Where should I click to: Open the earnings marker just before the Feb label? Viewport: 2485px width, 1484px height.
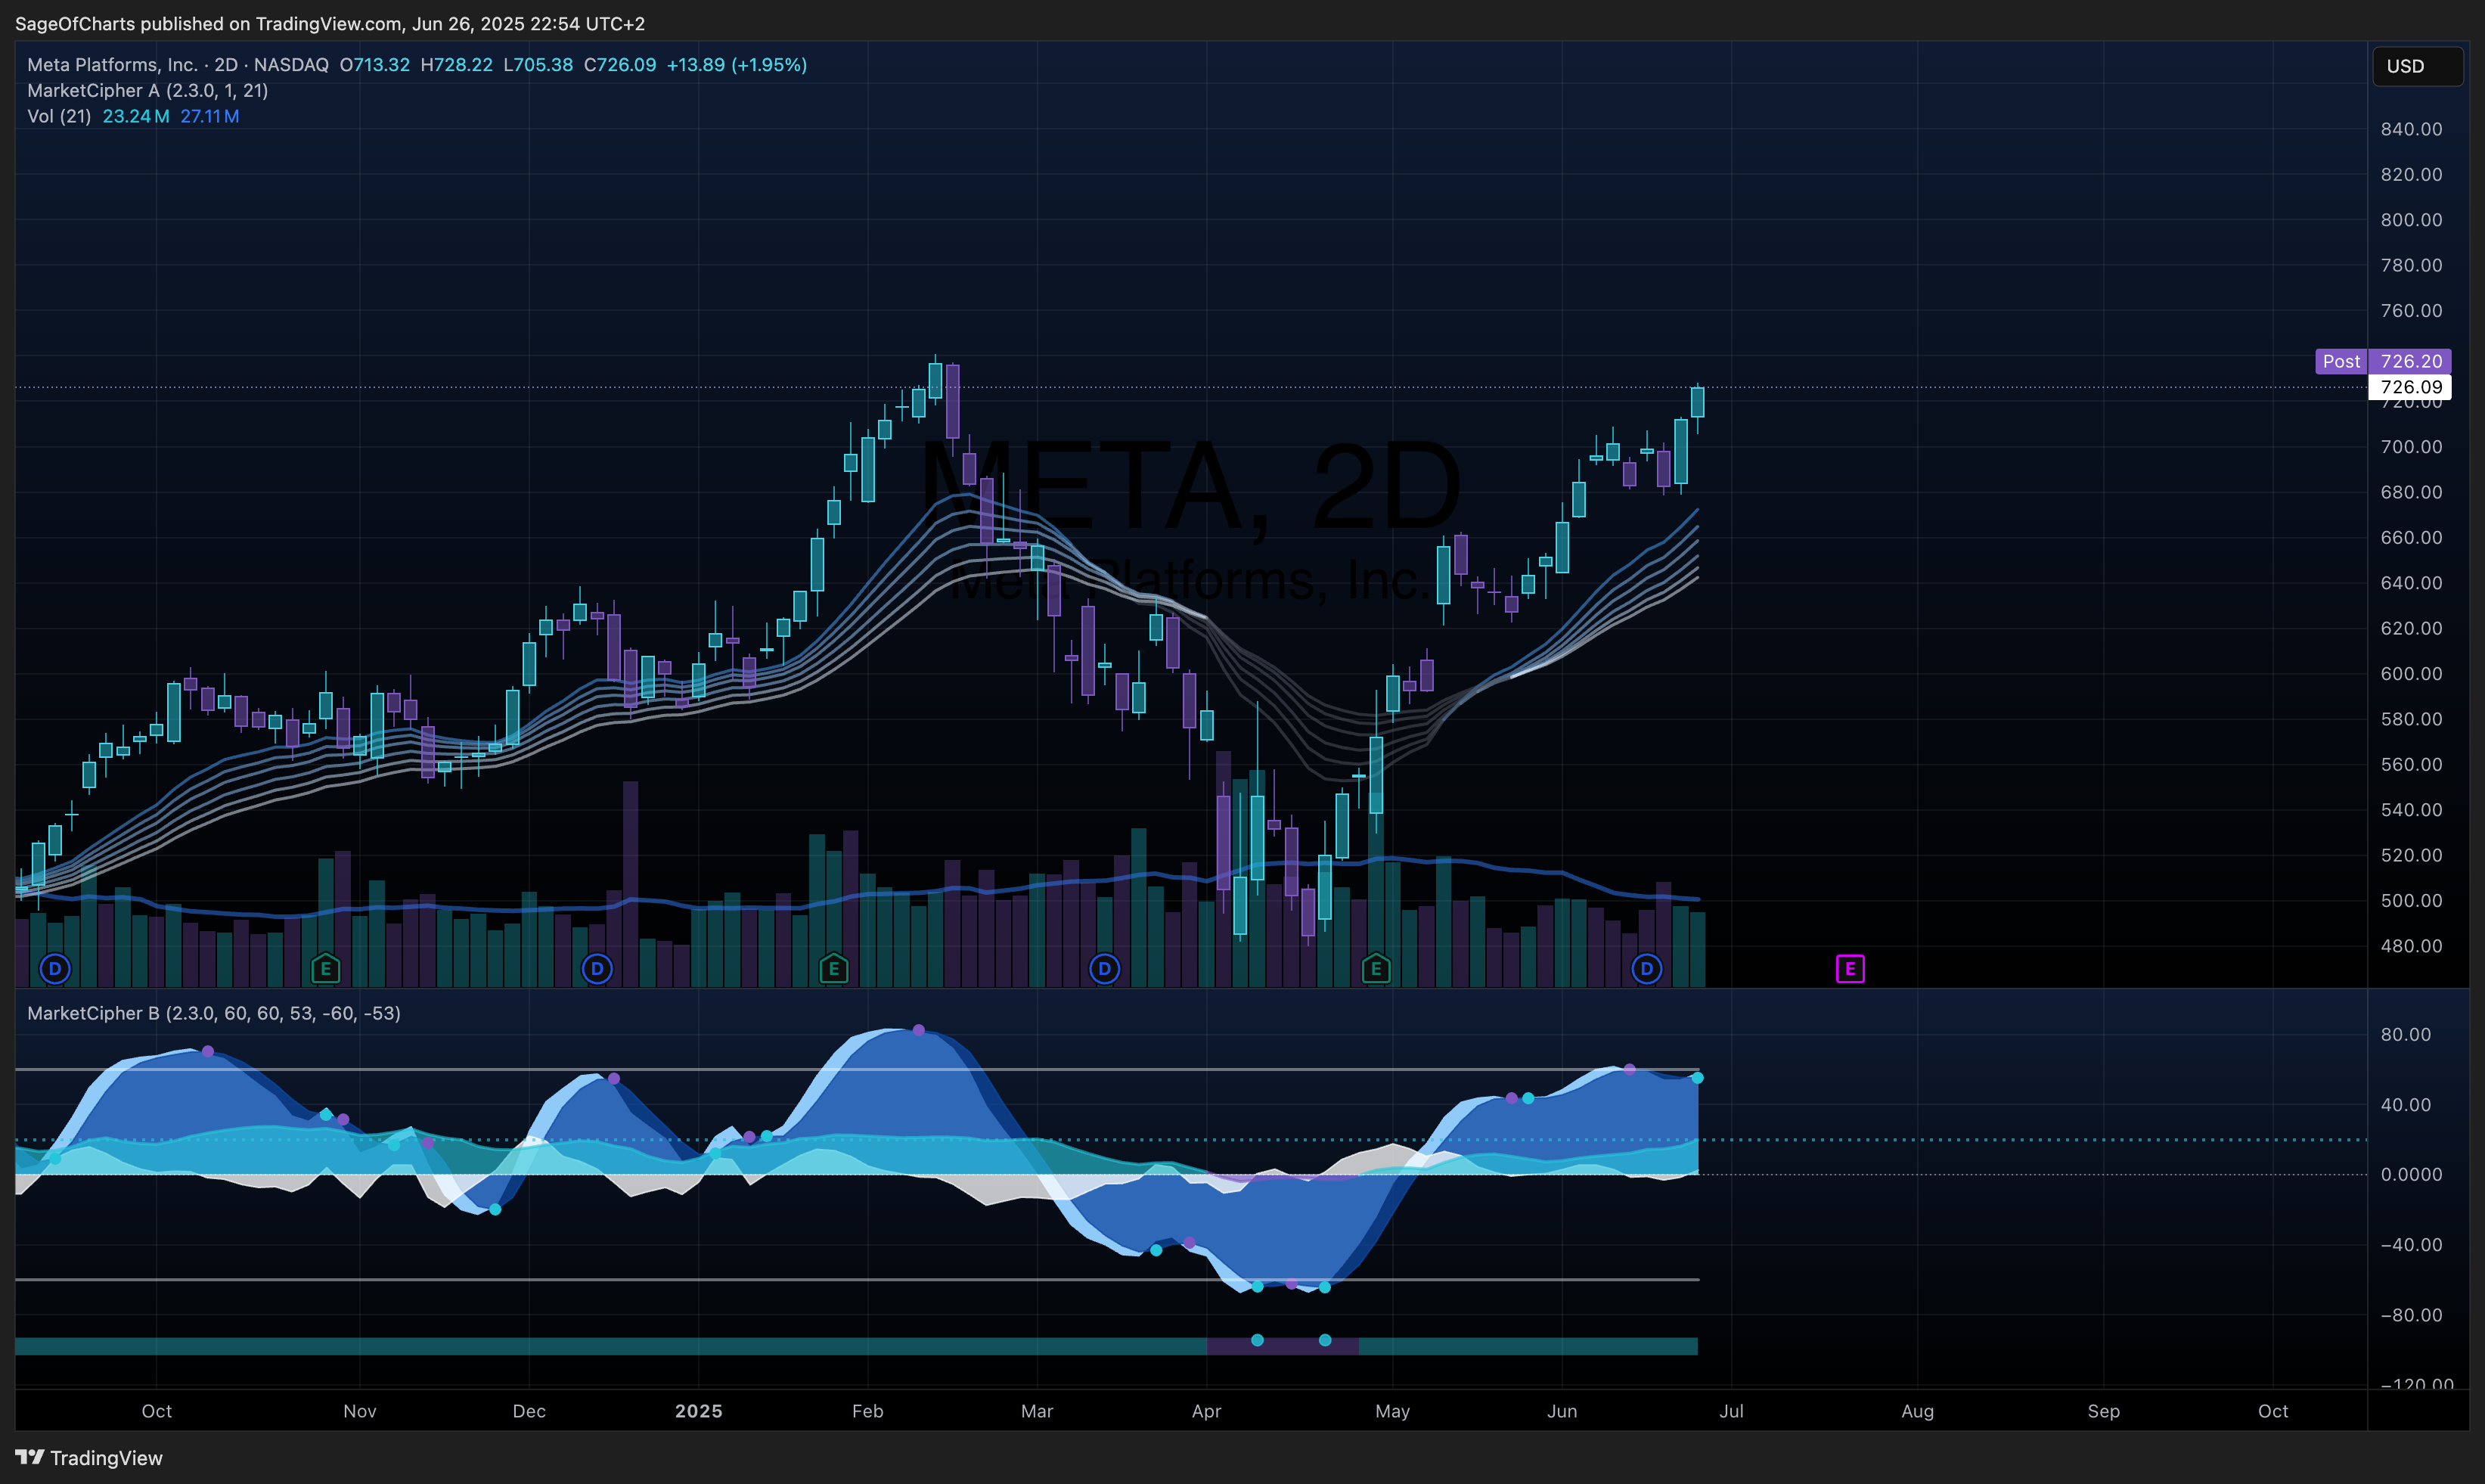click(833, 968)
